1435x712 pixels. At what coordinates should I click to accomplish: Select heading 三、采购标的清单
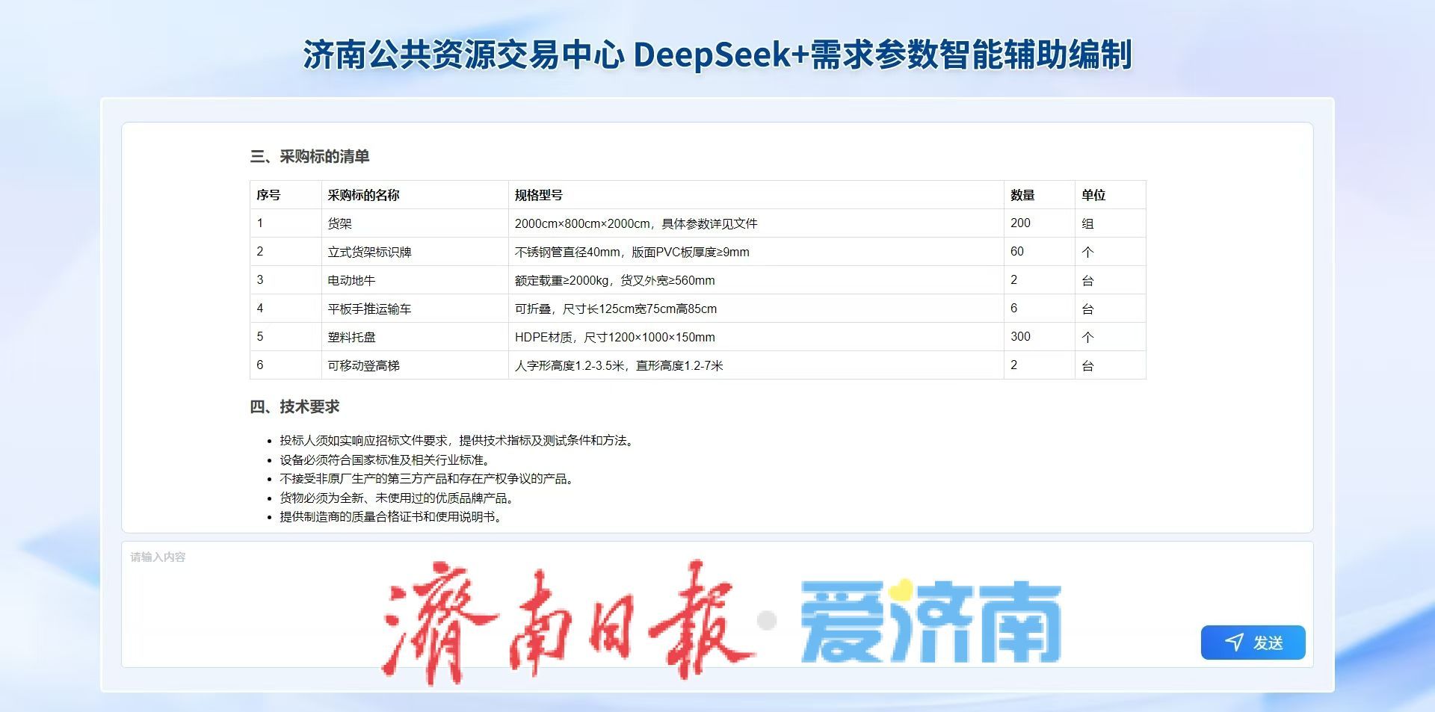pos(309,156)
